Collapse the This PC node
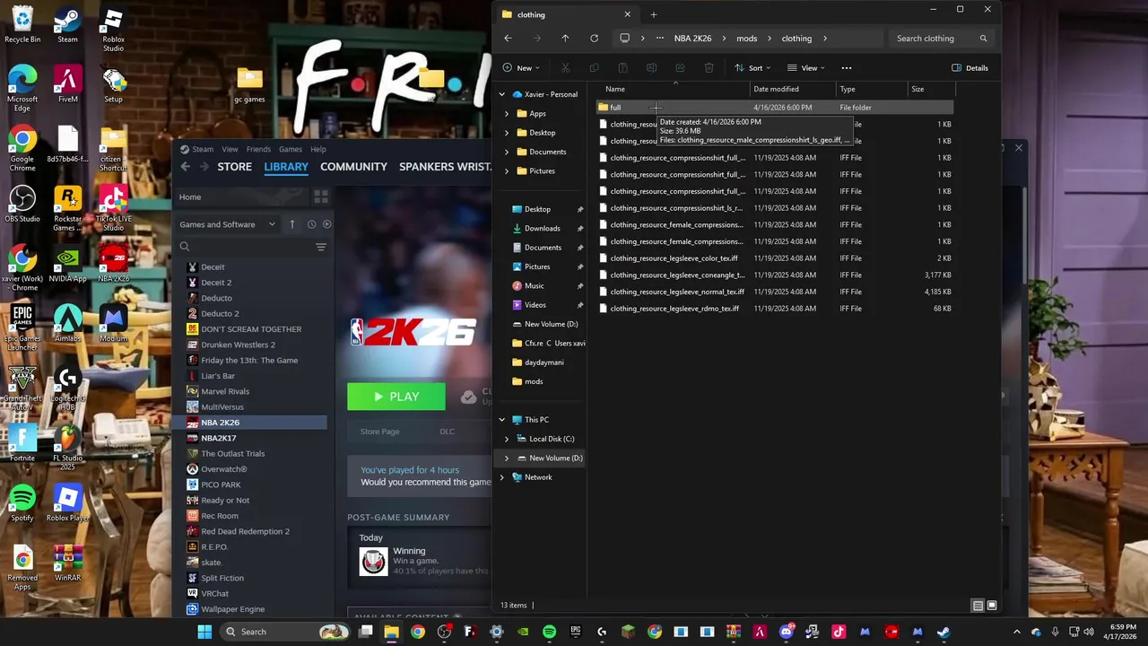Viewport: 1148px width, 646px height. tap(502, 420)
